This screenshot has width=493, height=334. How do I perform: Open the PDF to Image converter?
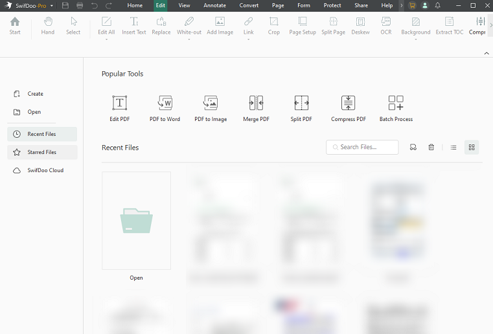coord(211,108)
